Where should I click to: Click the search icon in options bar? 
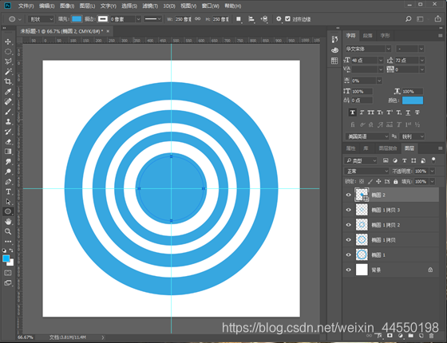coord(408,19)
